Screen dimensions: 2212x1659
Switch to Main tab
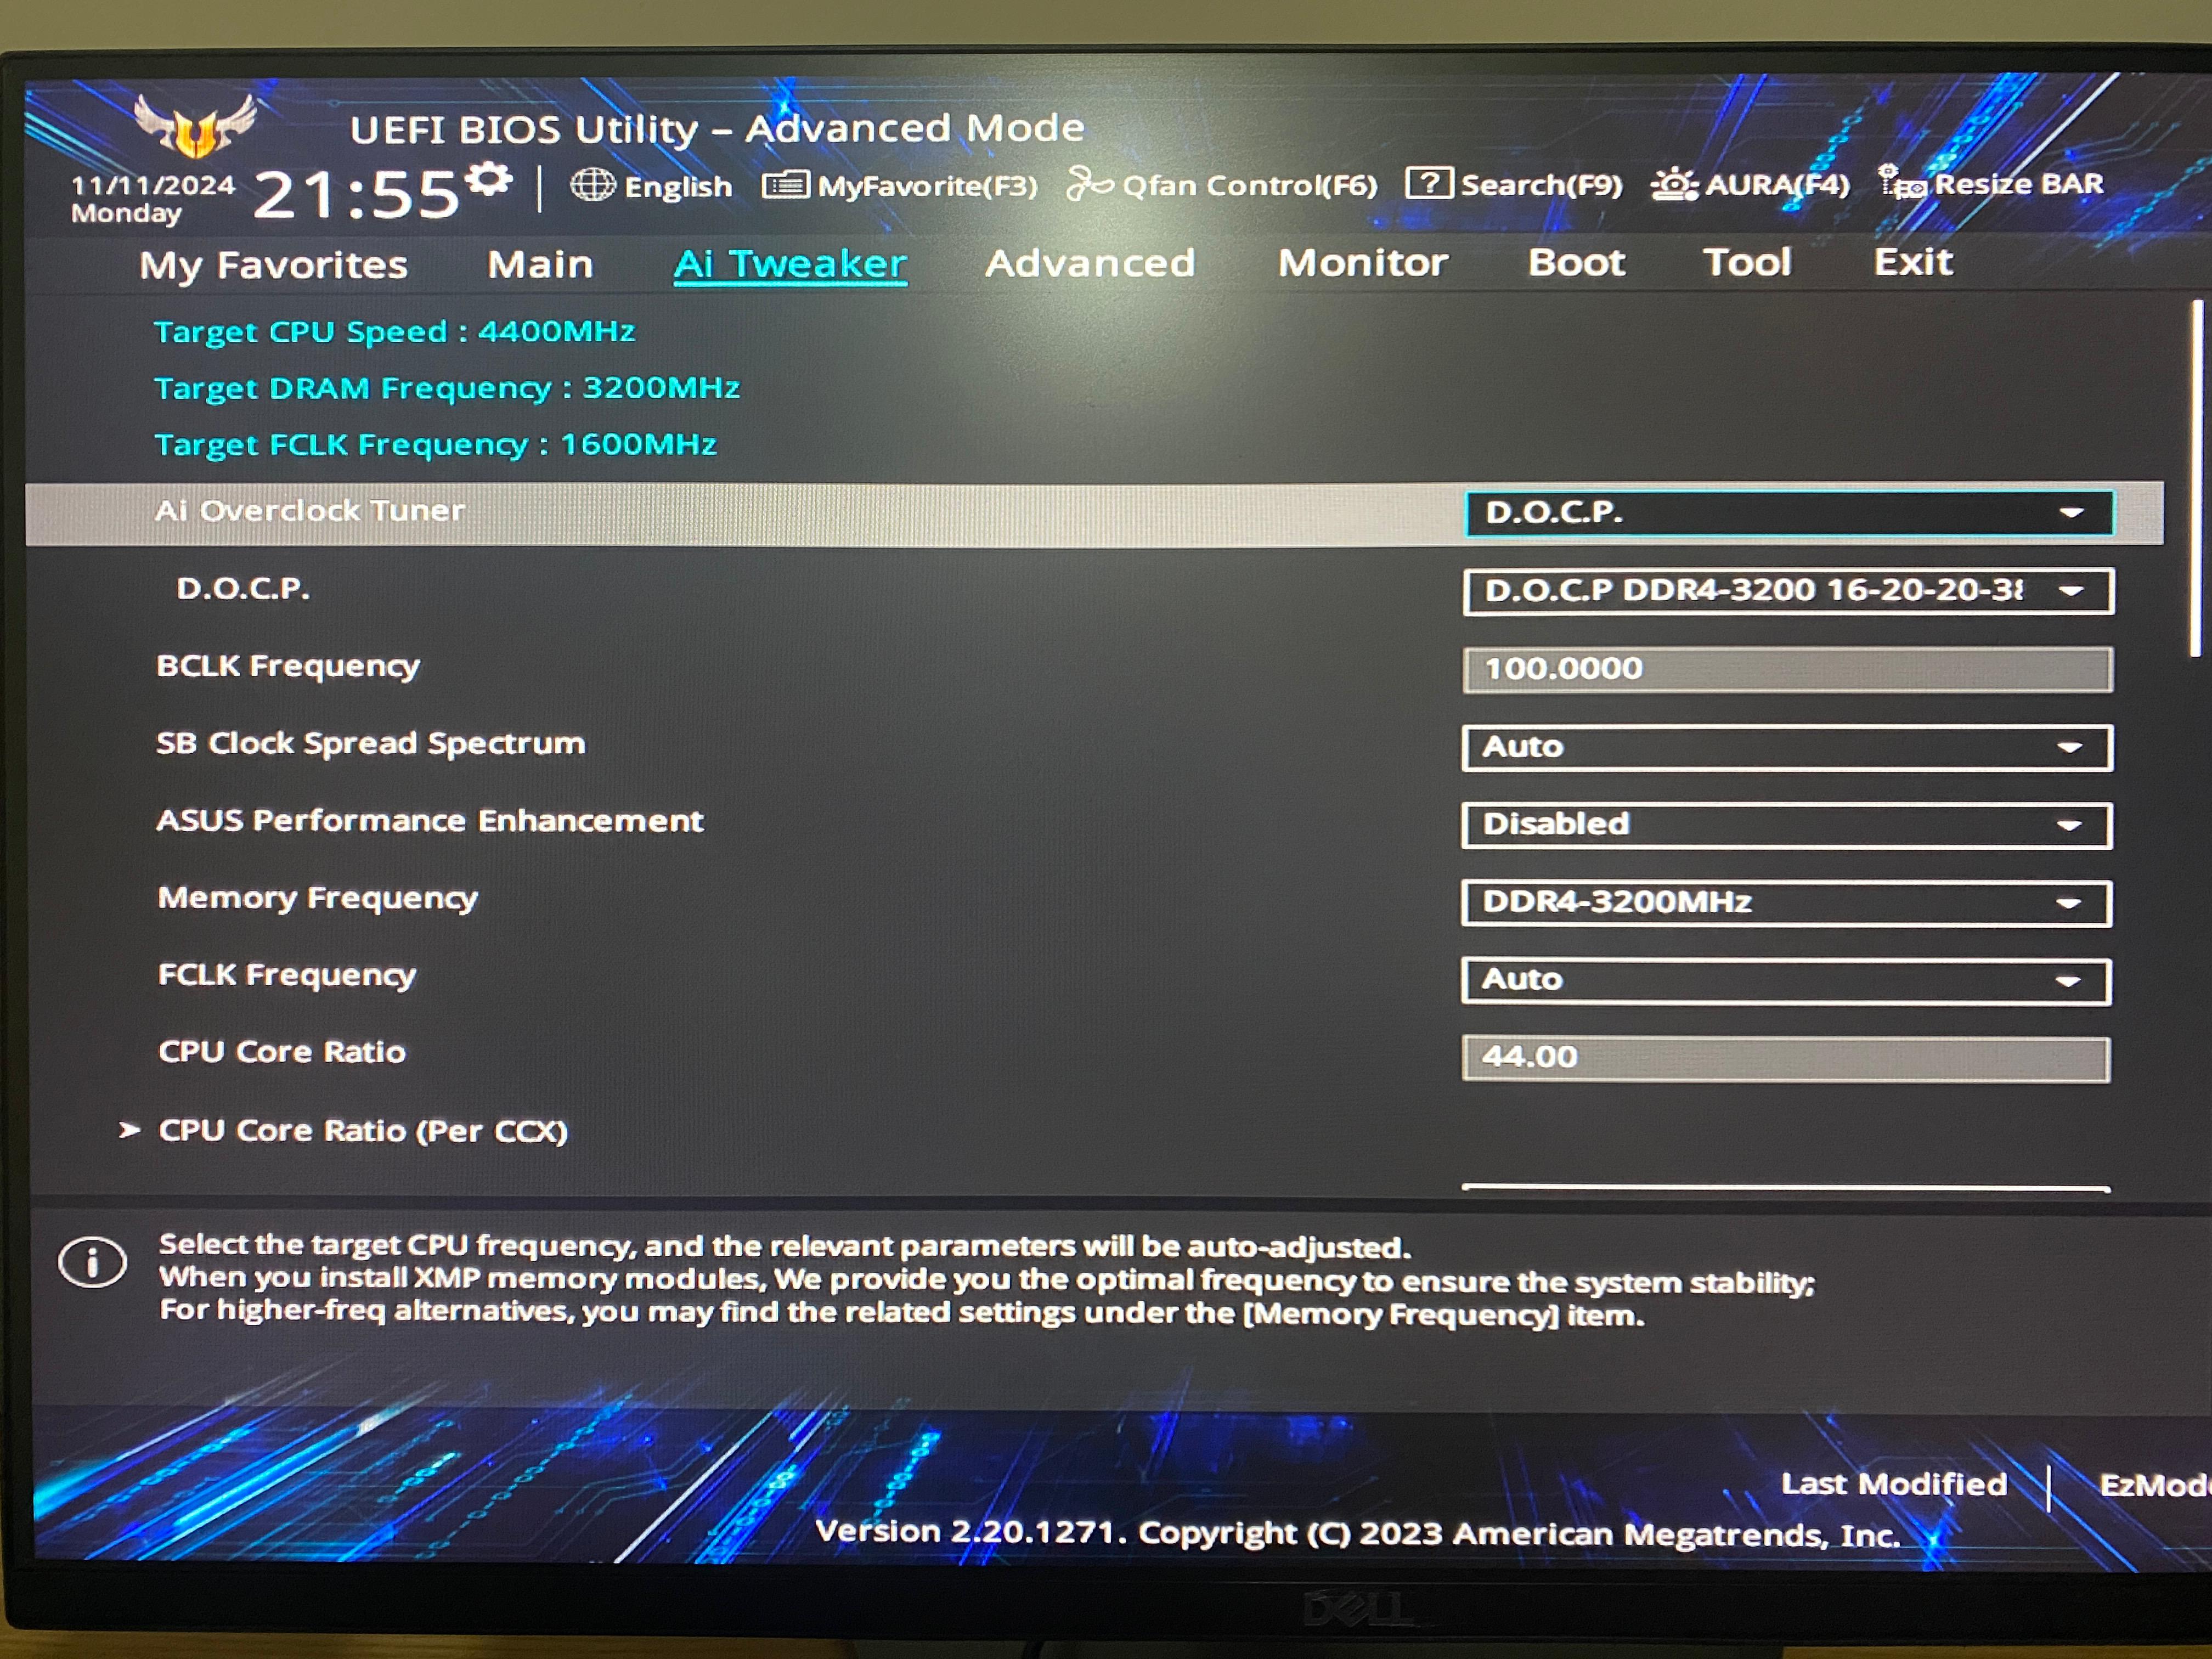tap(541, 264)
